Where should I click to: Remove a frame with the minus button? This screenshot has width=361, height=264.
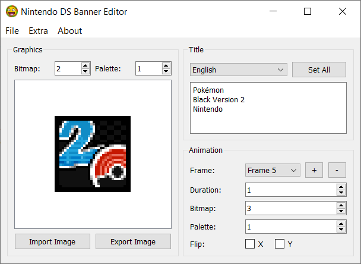tap(337, 170)
